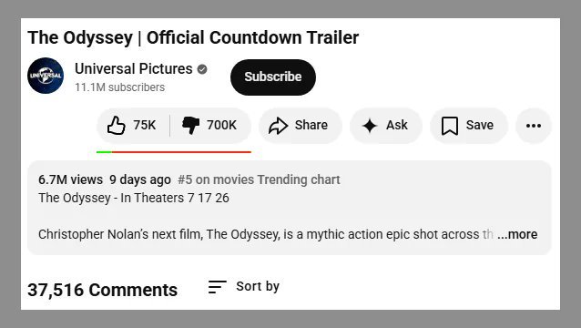Toggle like showing 75K count
Viewport: 581px width, 328px height.
[133, 125]
